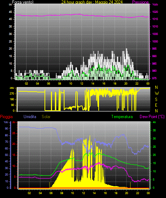Image resolution: width=166 pixels, height=198 pixels.
Task: Click the S wind direction letter
Action: click(156, 100)
